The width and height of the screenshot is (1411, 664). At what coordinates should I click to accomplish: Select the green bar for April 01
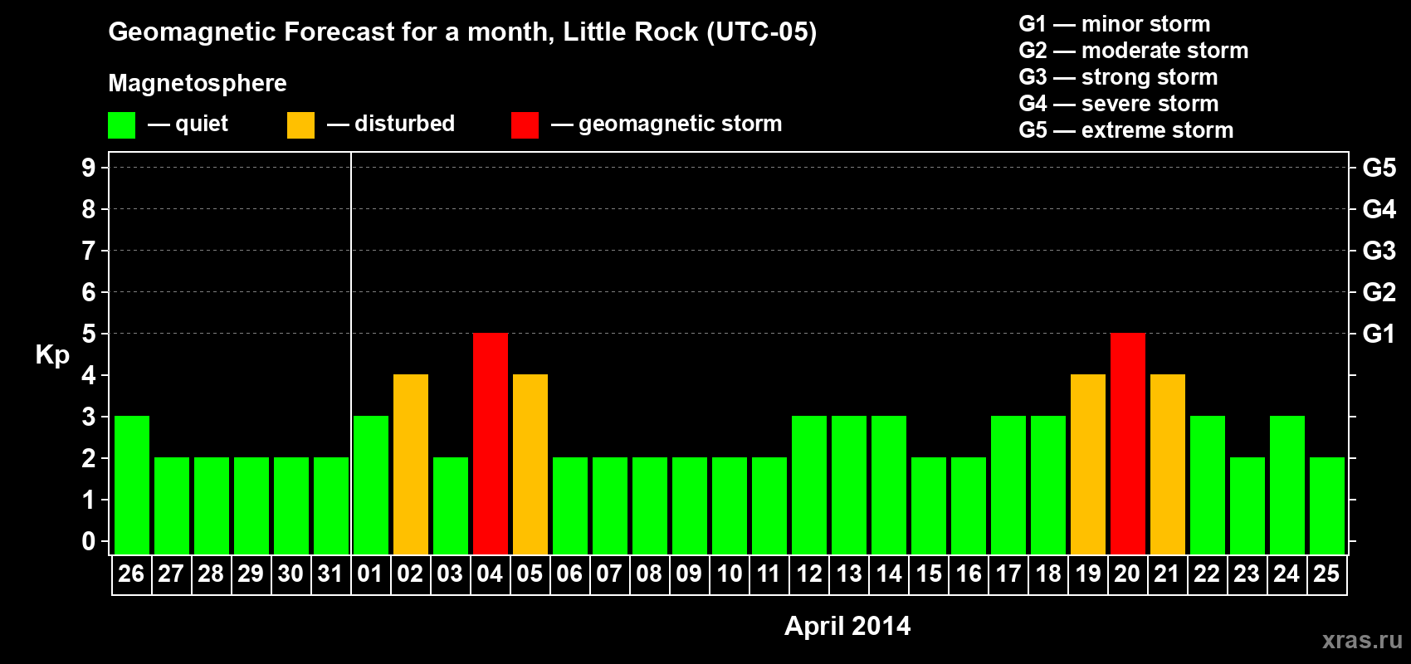(371, 485)
